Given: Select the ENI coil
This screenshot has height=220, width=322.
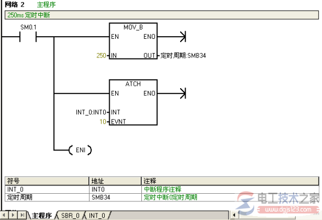Looking at the screenshot, I should point(80,150).
